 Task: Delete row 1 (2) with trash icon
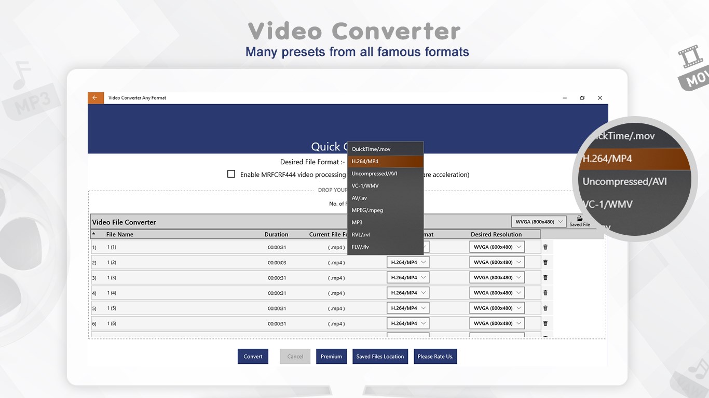545,262
